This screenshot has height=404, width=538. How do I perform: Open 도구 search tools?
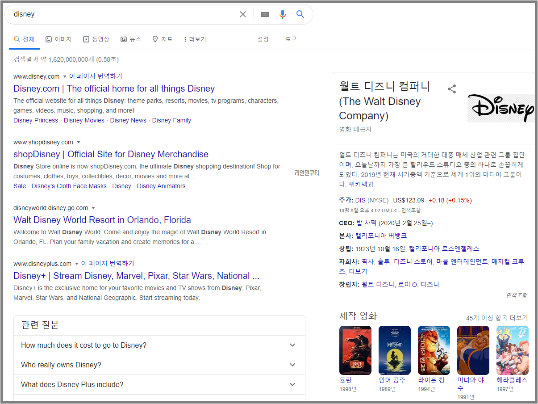[291, 39]
